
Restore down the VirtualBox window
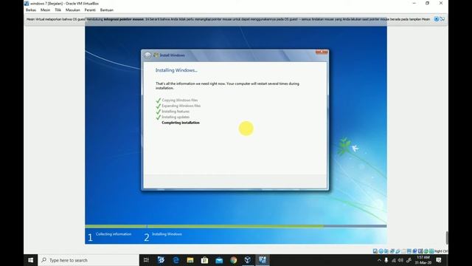428,3
